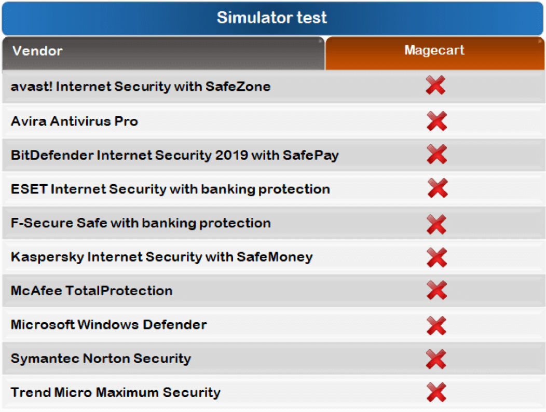Select the red X in the BitDefender row

[x=436, y=155]
